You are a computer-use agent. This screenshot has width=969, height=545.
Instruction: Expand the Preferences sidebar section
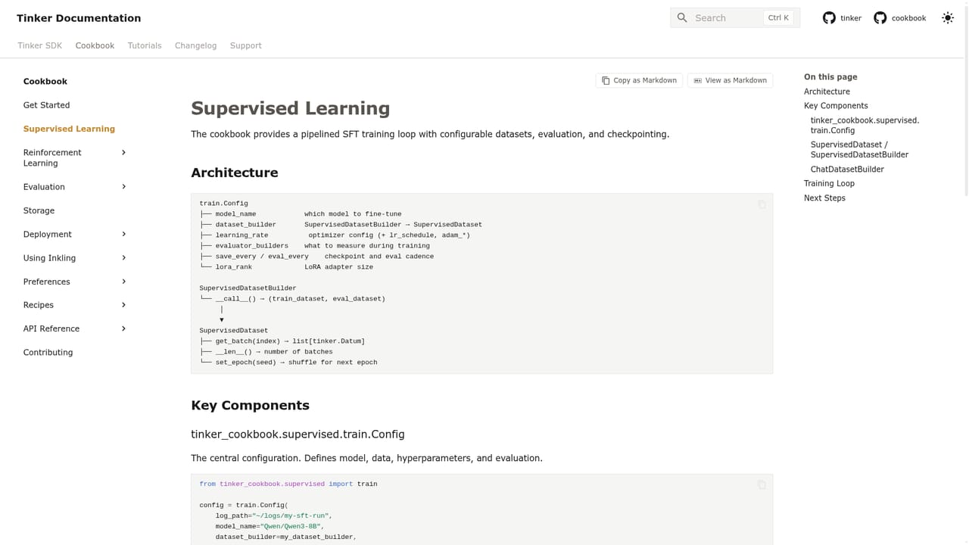tap(124, 282)
